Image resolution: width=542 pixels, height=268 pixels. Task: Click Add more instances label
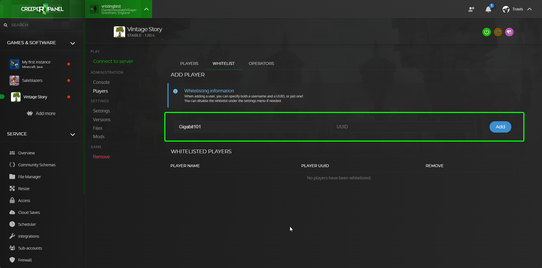tap(45, 113)
